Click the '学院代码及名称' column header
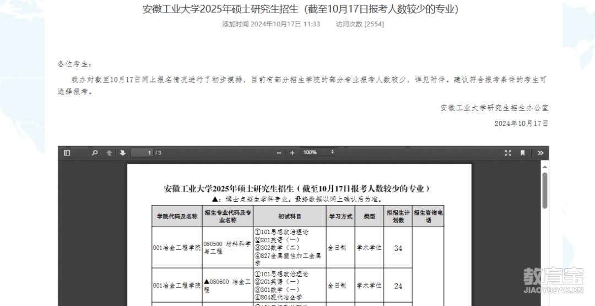Image resolution: width=595 pixels, height=306 pixels. (x=177, y=216)
